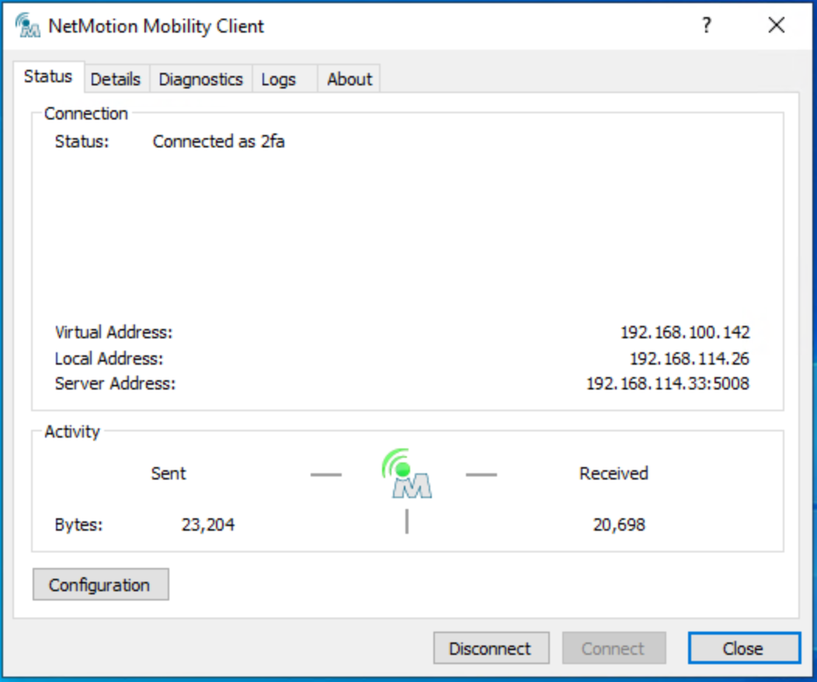
Task: Select the Status tab
Action: click(48, 77)
